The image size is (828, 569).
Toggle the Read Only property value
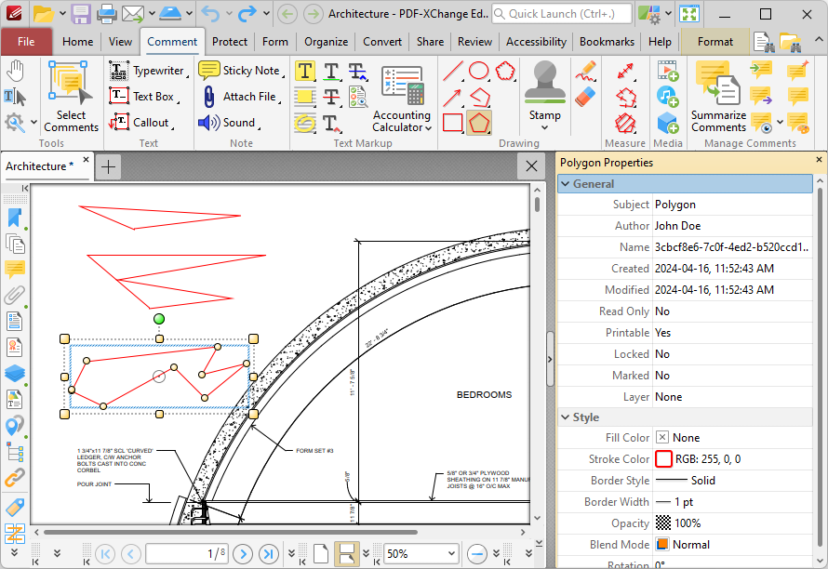(x=733, y=311)
